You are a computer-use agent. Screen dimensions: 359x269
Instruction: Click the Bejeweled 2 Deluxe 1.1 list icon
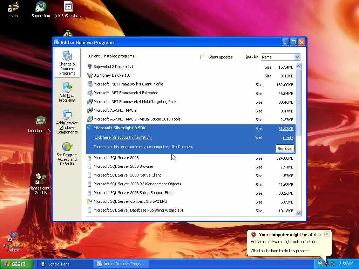click(x=90, y=67)
